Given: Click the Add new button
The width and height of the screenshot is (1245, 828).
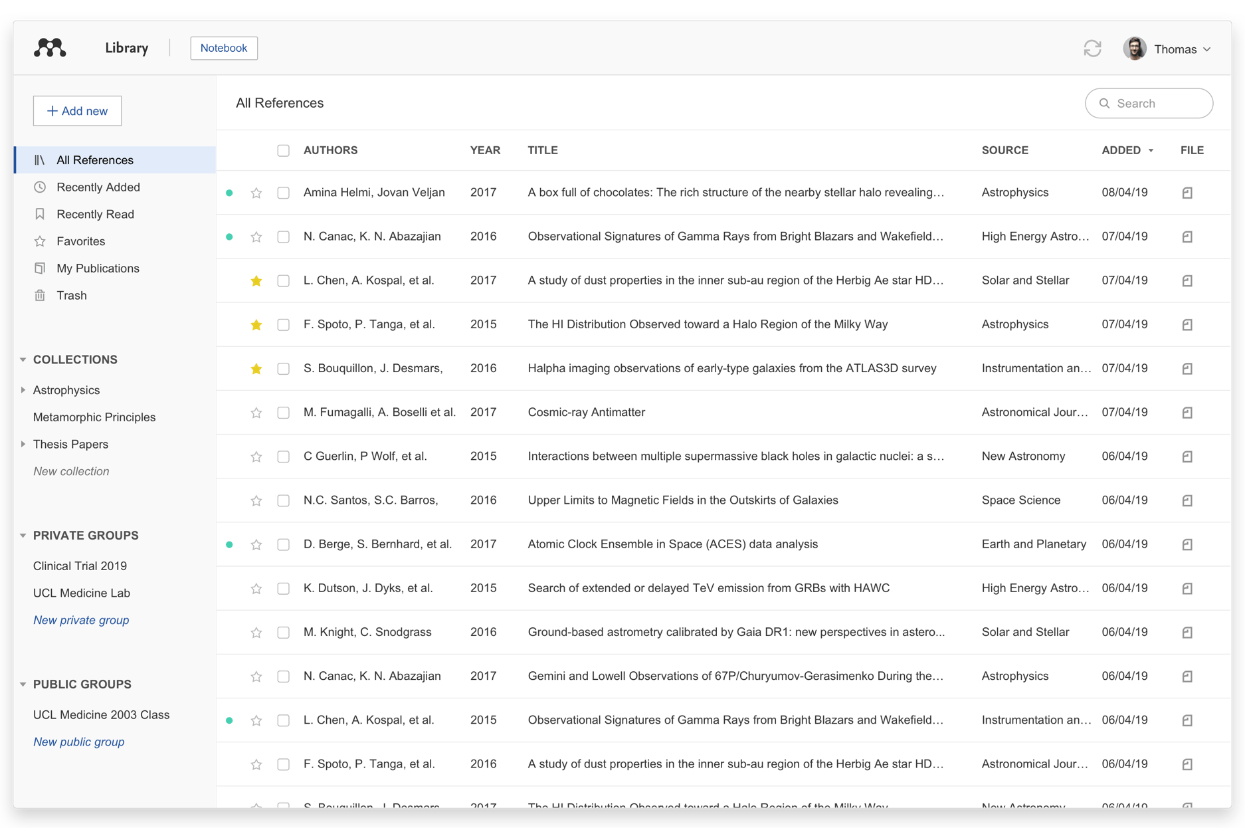Looking at the screenshot, I should coord(77,111).
